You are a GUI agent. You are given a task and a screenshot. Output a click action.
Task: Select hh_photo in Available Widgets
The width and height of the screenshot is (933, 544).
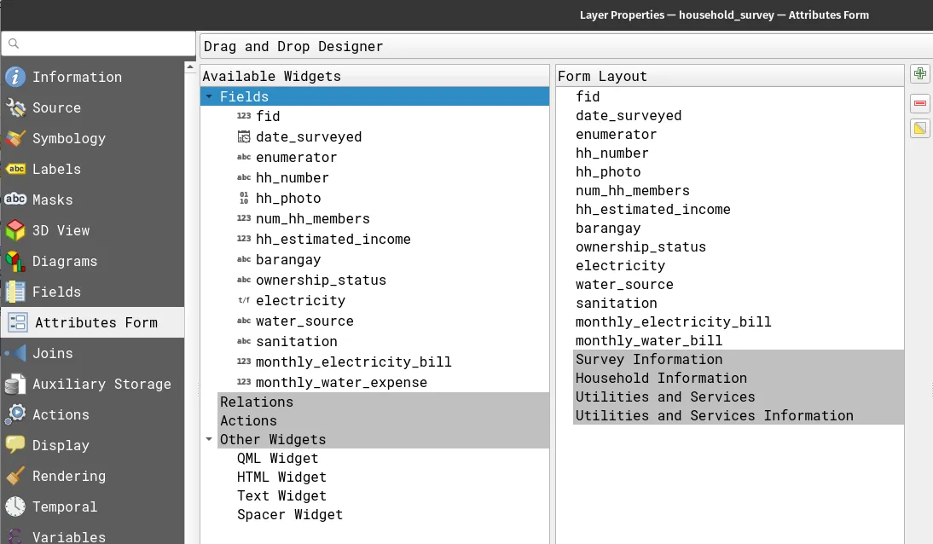pyautogui.click(x=288, y=198)
